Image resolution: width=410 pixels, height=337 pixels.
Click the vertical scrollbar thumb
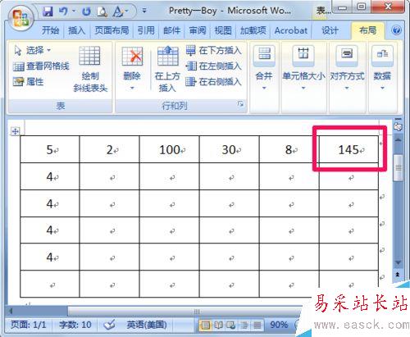399,167
